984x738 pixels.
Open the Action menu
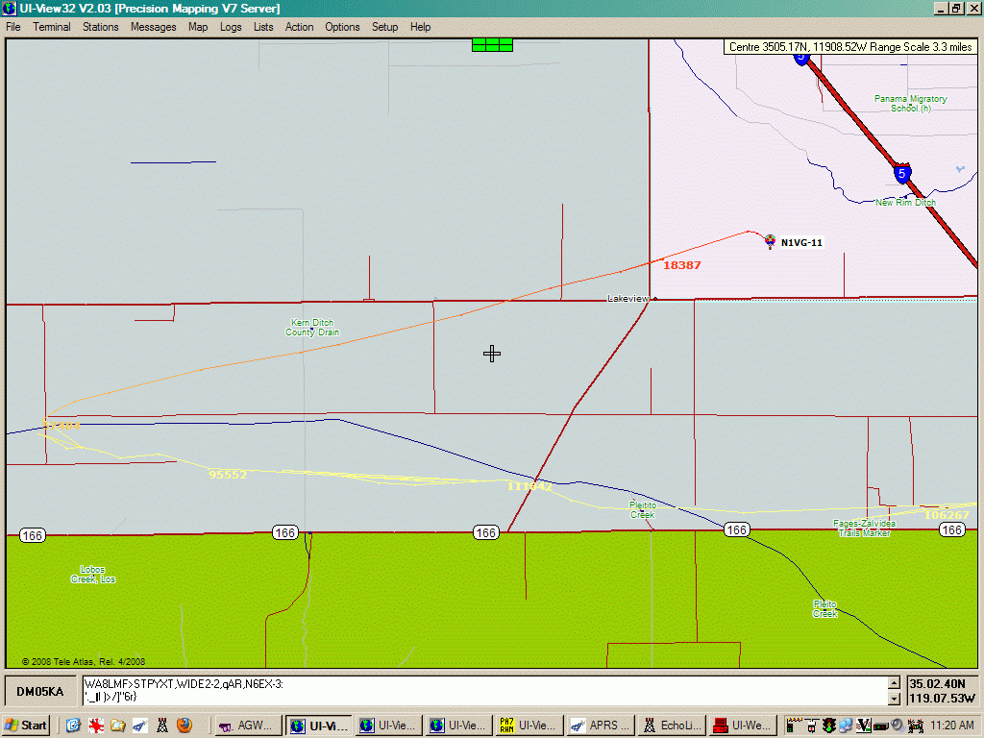click(x=299, y=27)
